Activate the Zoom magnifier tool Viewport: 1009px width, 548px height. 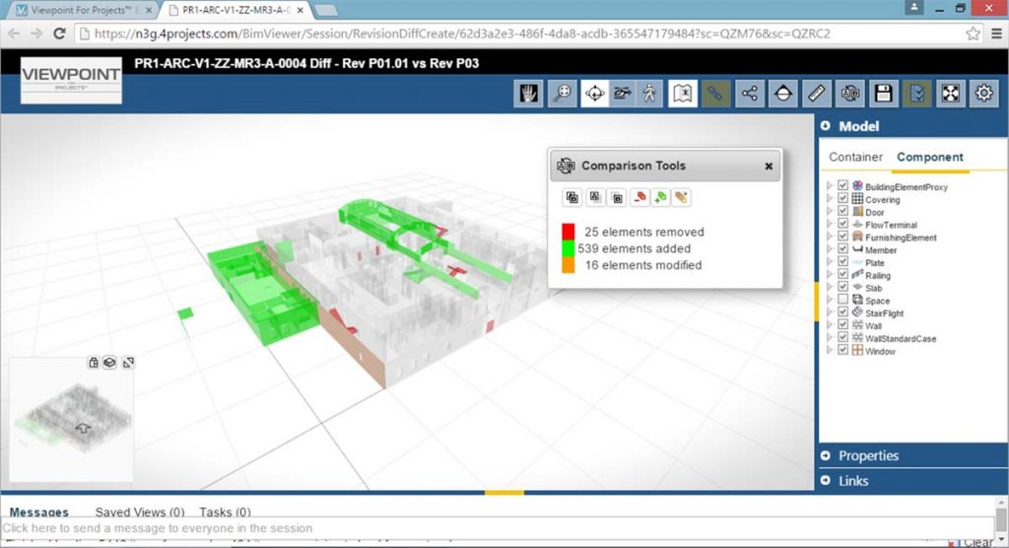(562, 94)
